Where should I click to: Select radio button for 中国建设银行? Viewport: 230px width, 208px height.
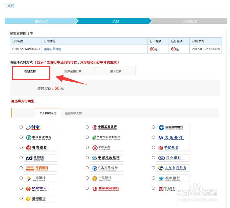pyautogui.click(x=153, y=127)
